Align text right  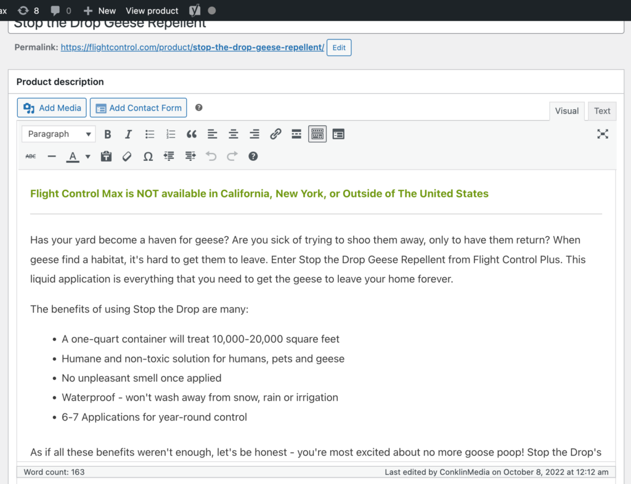click(x=254, y=134)
